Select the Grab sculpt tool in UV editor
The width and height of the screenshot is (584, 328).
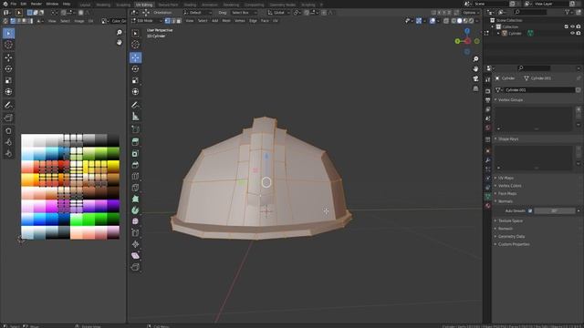tap(8, 131)
